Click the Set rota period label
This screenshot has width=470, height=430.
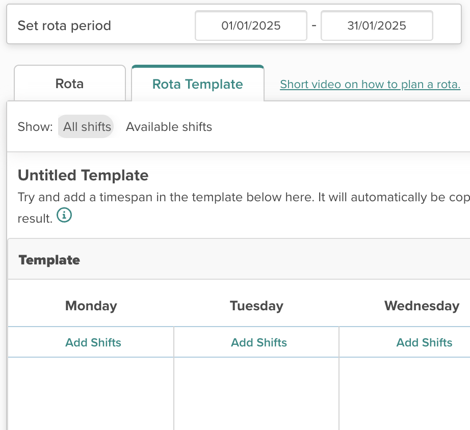[x=64, y=25]
